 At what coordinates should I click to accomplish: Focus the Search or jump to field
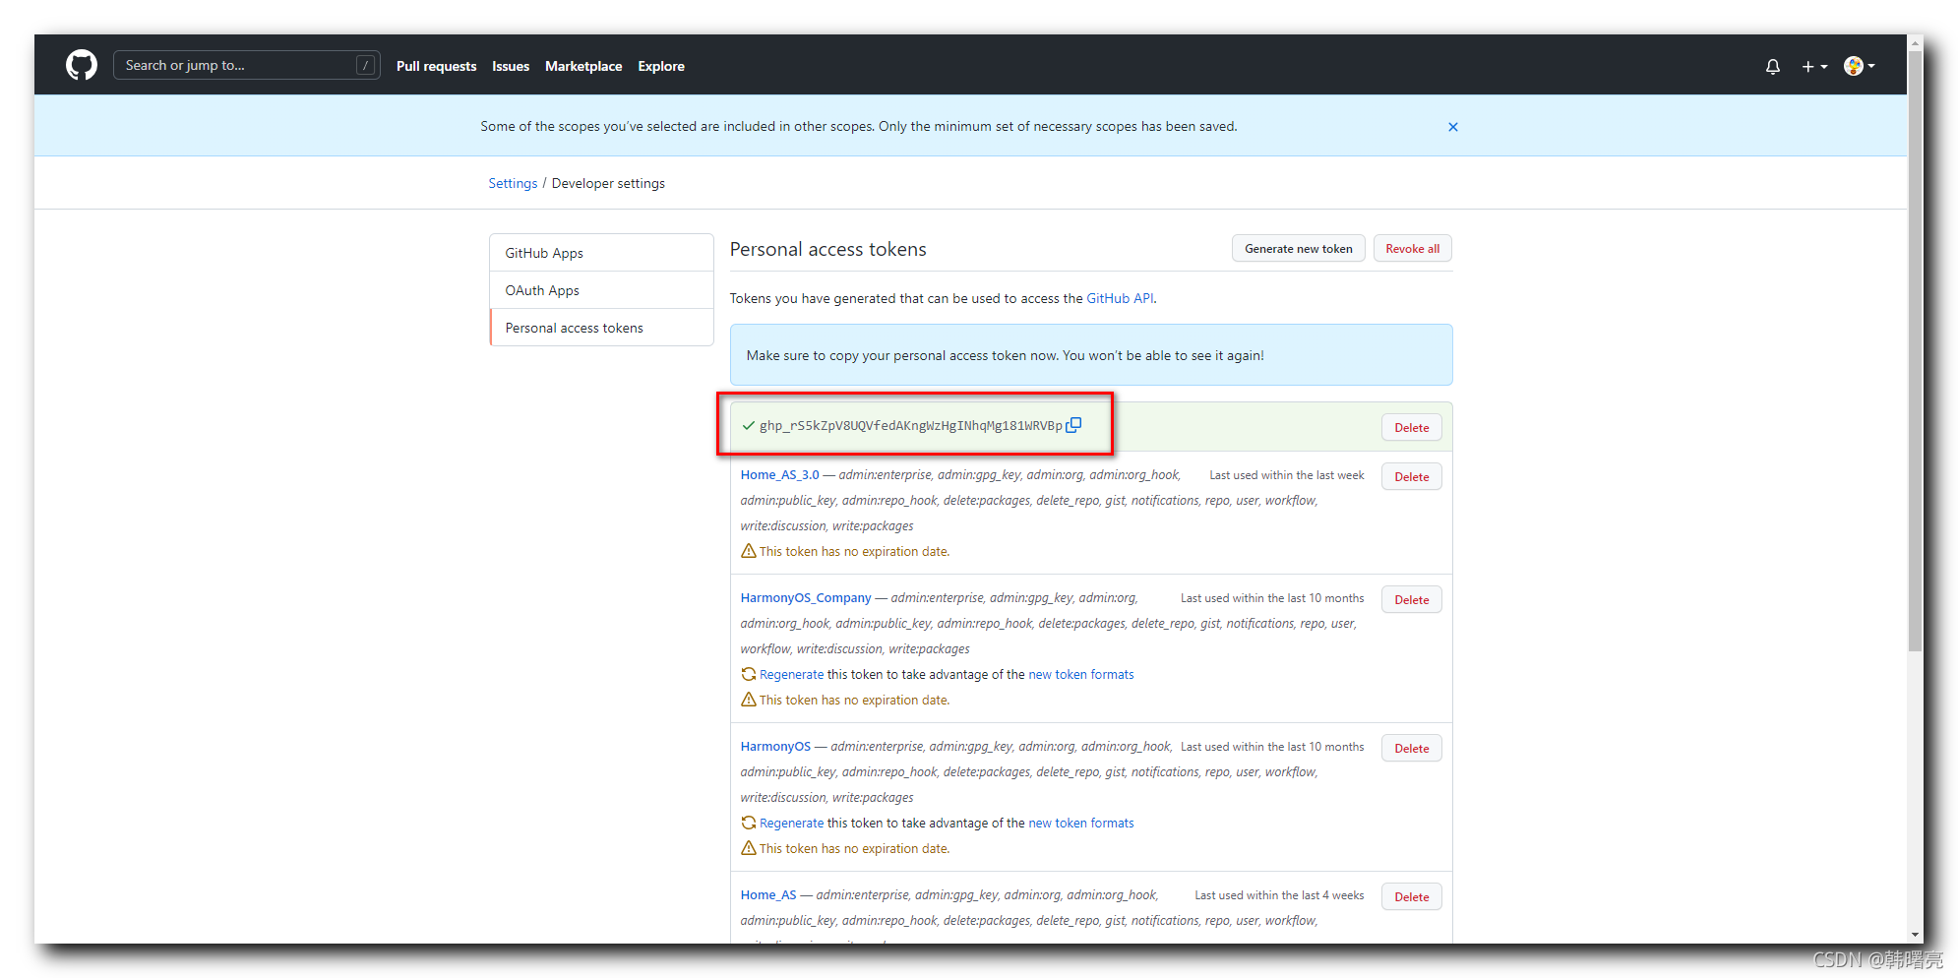(246, 65)
